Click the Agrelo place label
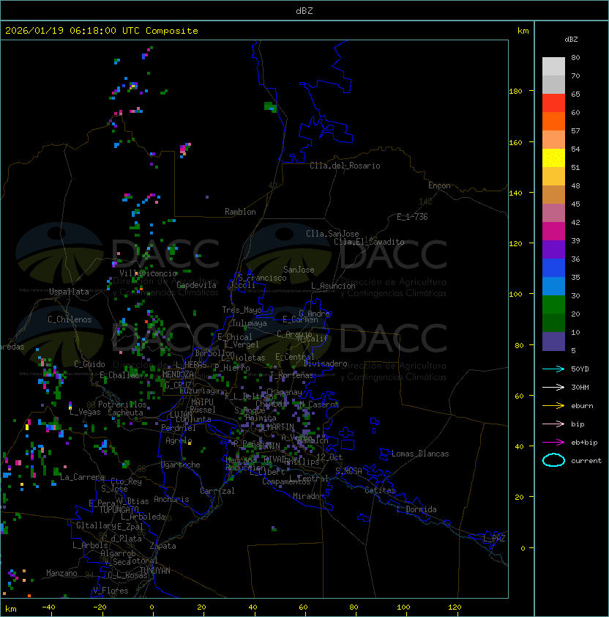This screenshot has height=617, width=609. tap(179, 440)
